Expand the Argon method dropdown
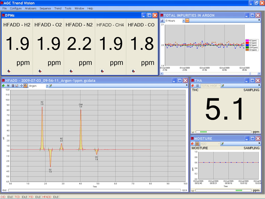 [47, 86]
